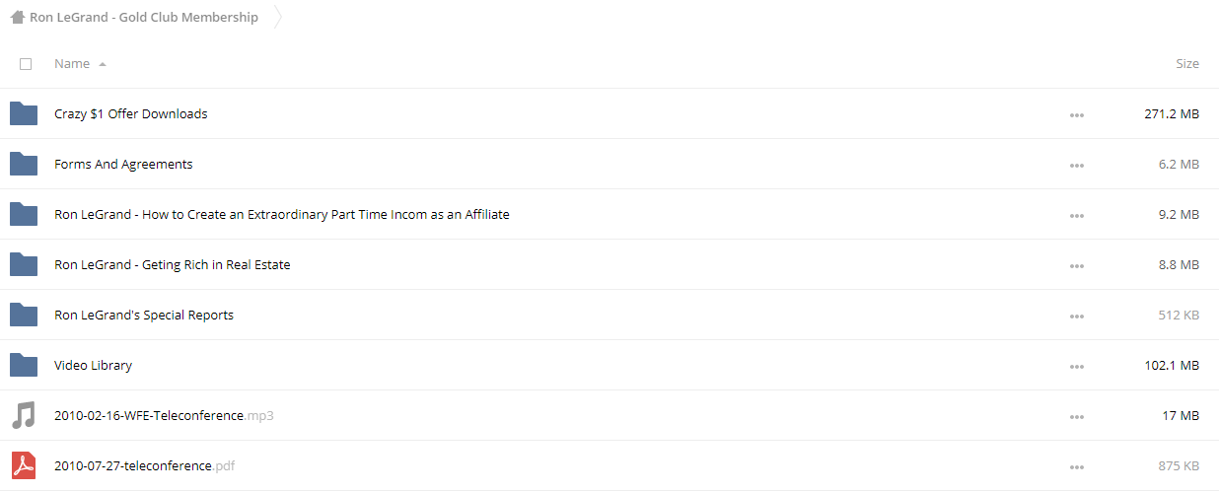Sort by the Name column header
The width and height of the screenshot is (1219, 493).
click(x=72, y=63)
